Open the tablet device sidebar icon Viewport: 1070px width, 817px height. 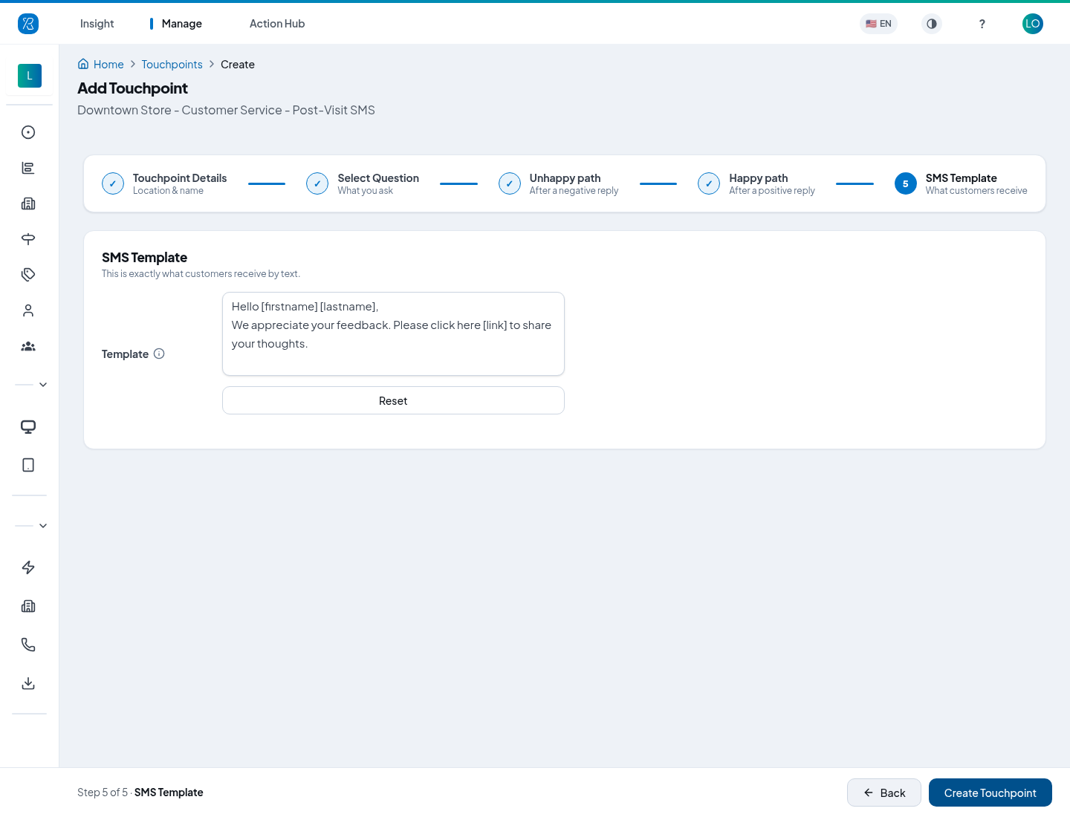click(28, 465)
